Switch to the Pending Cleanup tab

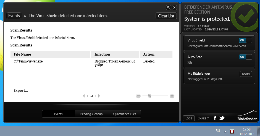(x=91, y=114)
